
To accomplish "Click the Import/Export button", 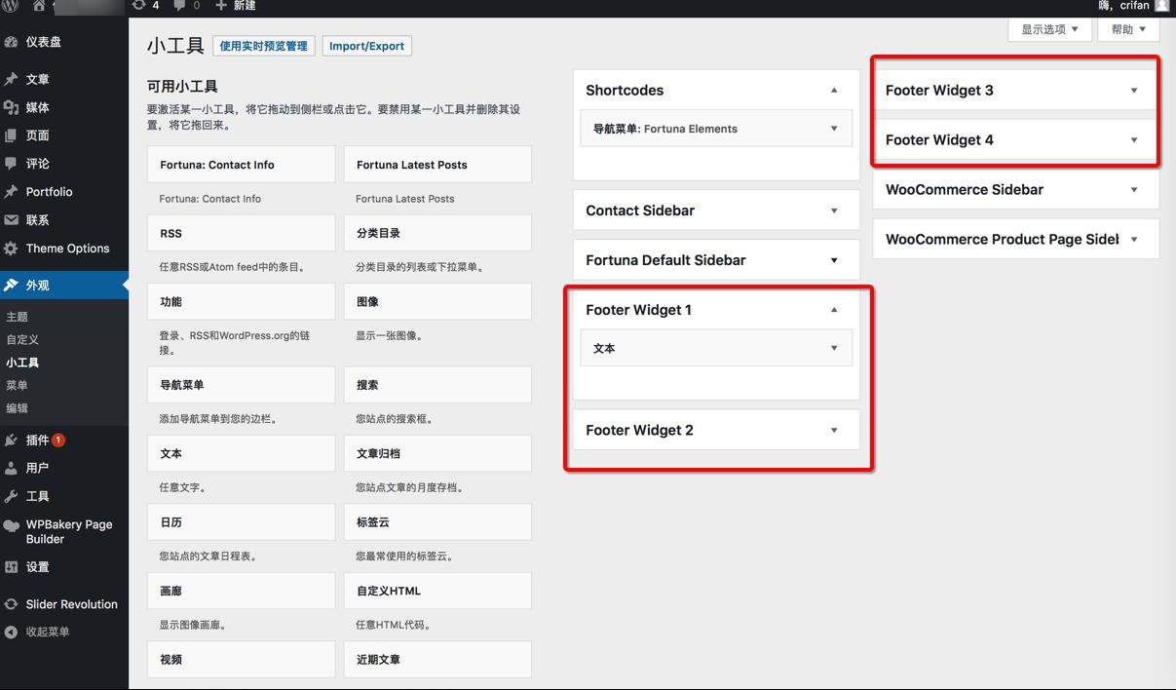I will 366,46.
